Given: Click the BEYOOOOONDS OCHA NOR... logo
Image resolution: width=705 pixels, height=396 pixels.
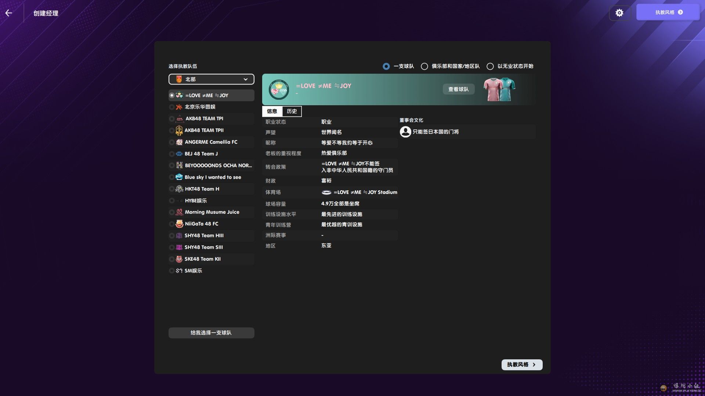Looking at the screenshot, I should (x=179, y=165).
